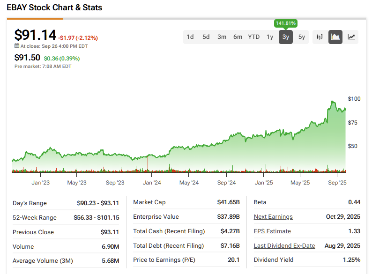
Task: Click the Enterprise Value figure $37.89B
Action: tap(229, 216)
